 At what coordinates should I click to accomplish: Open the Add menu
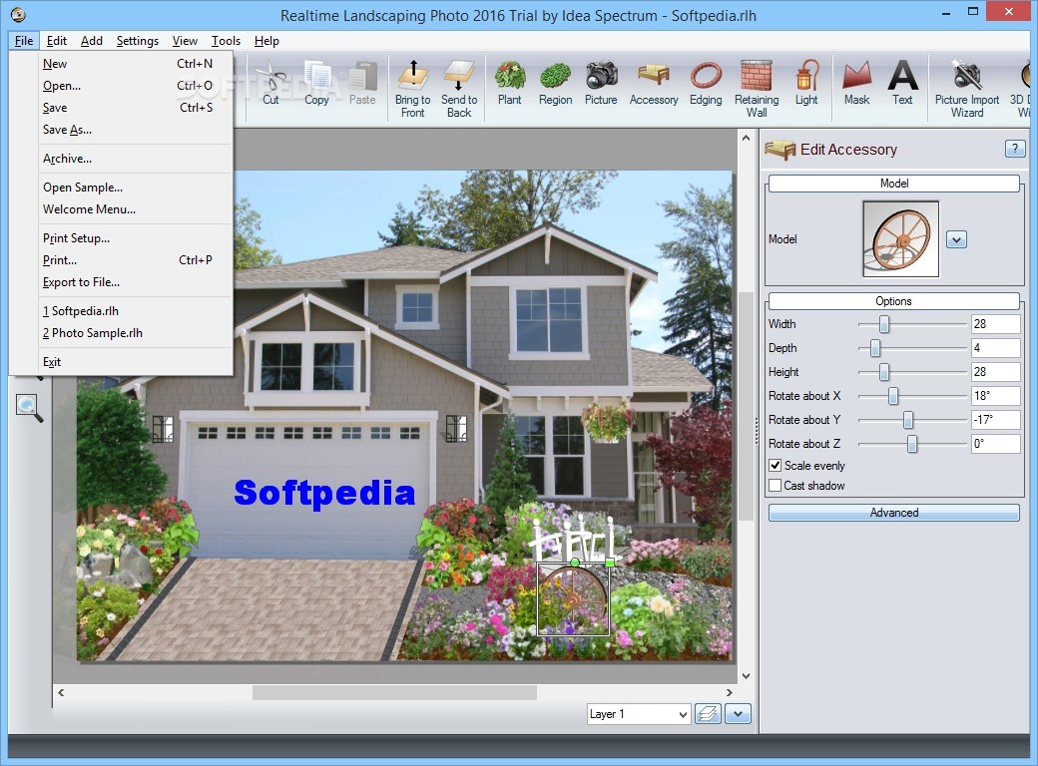coord(92,40)
